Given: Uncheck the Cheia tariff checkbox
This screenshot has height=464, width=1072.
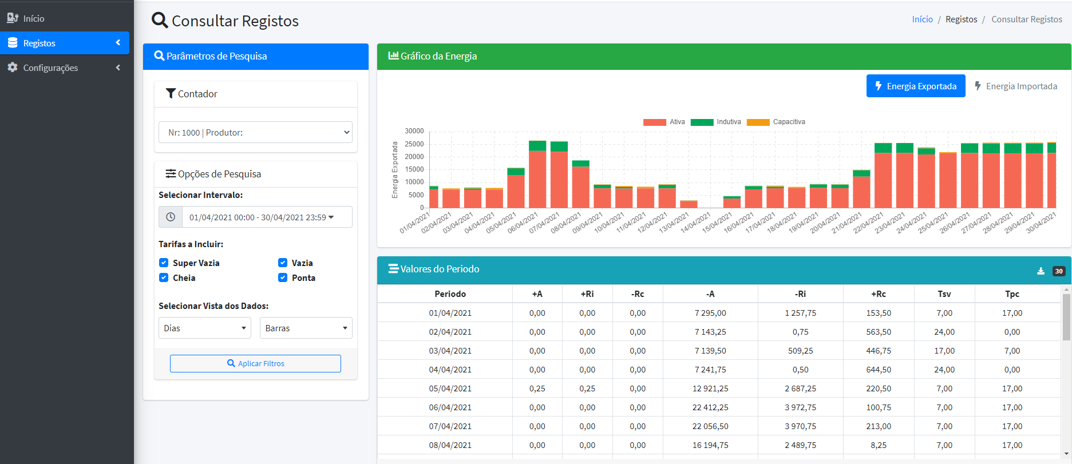Looking at the screenshot, I should tap(164, 277).
